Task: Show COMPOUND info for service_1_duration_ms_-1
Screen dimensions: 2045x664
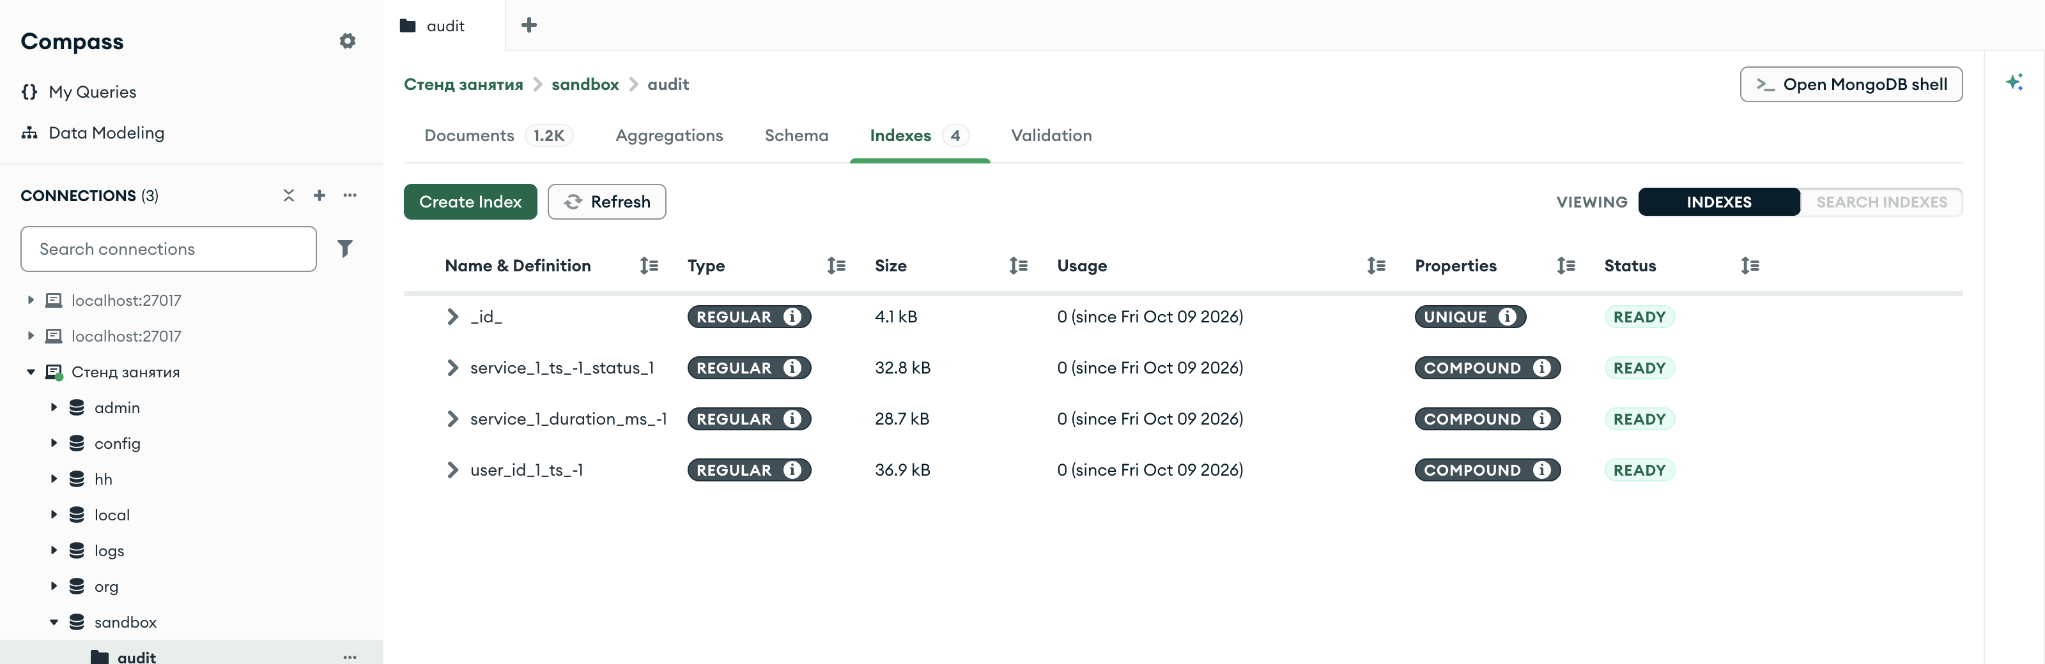Action: [1541, 419]
